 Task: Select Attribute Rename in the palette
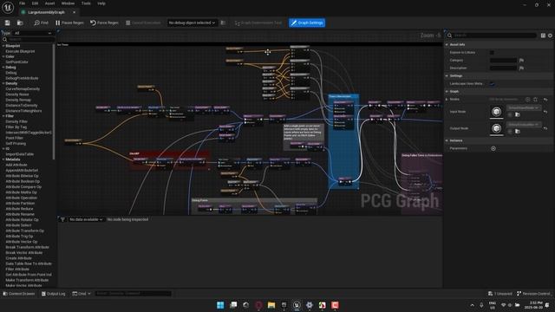point(20,214)
